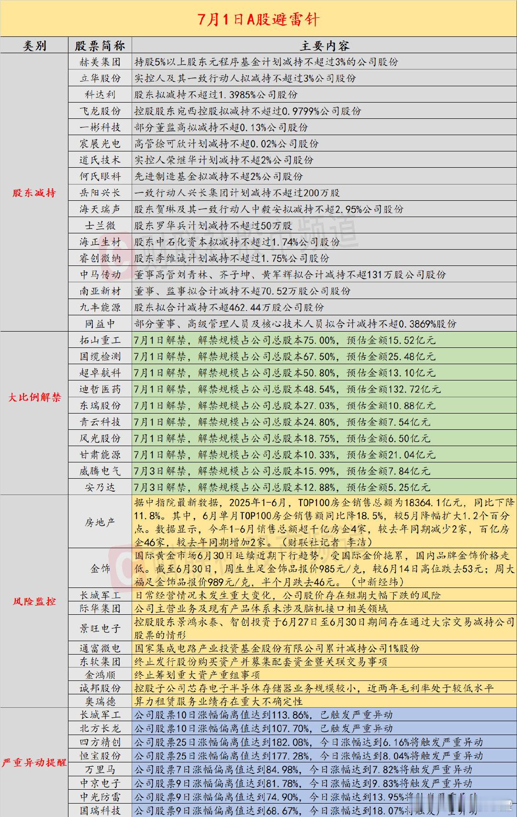The width and height of the screenshot is (517, 817).
Task: Select the title '7月1日A股避雷针'
Action: 258,20
